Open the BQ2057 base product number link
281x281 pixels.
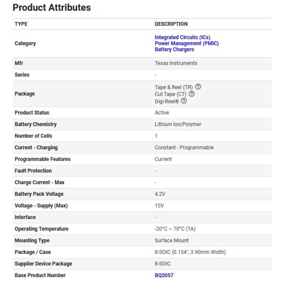[x=164, y=275]
